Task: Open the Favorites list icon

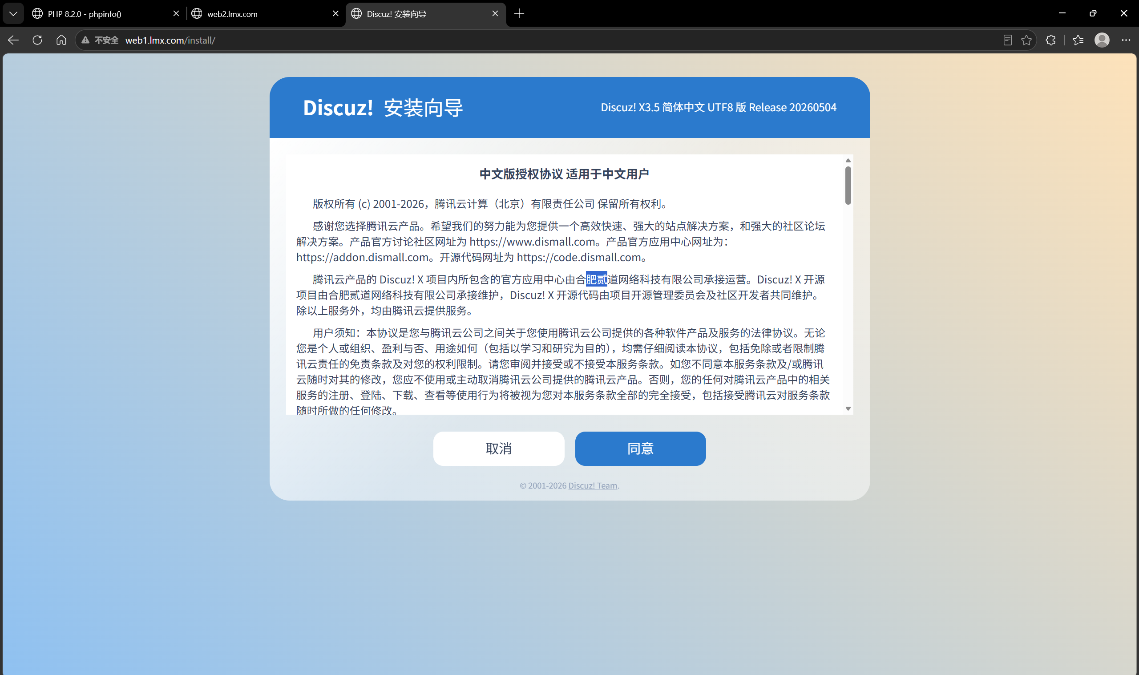Action: [x=1078, y=40]
